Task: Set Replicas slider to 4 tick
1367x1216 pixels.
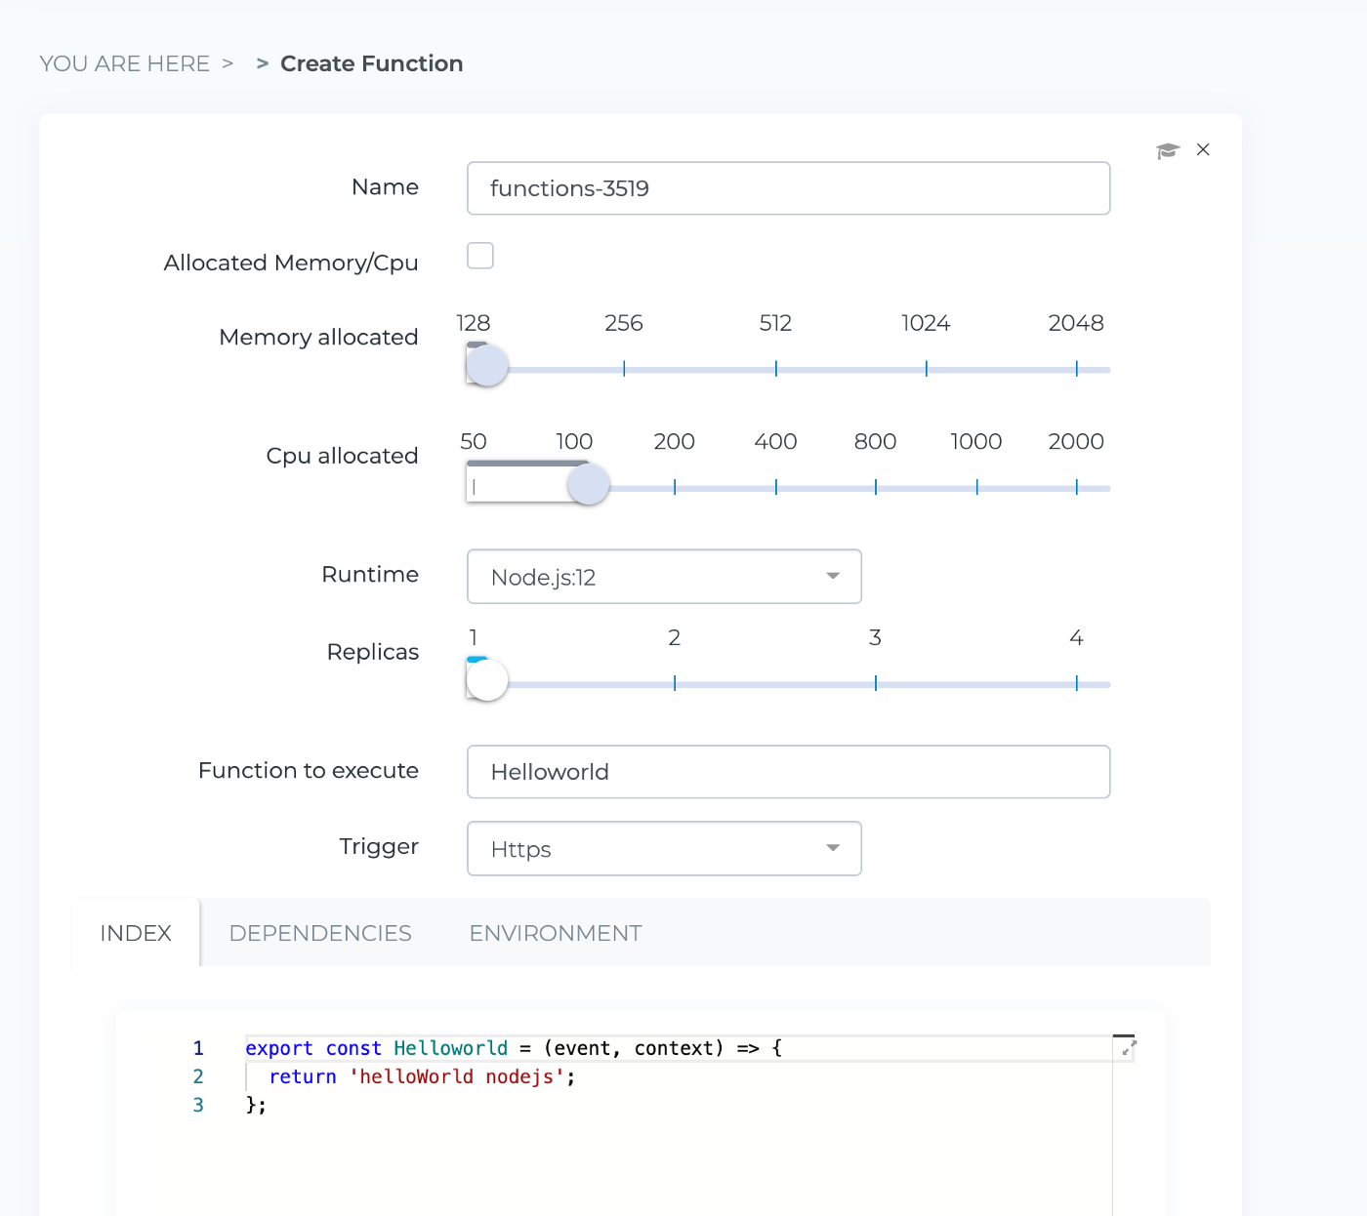Action: 1077,683
